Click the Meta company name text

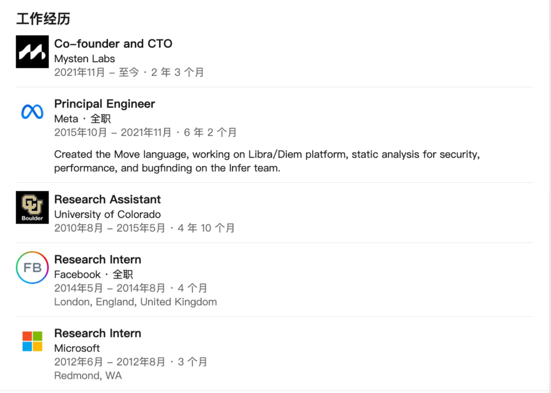[66, 119]
